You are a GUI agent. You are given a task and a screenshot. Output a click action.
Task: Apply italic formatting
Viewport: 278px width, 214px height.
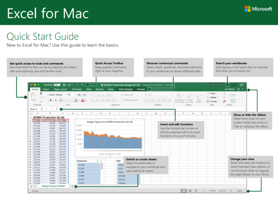coord(55,100)
